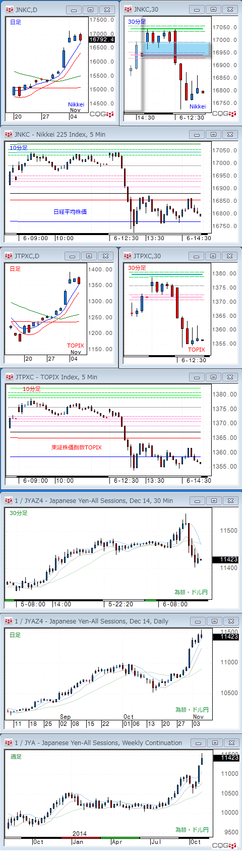The width and height of the screenshot is (242, 853).
Task: Minimize the JYAZ4 30 Min window
Action: tap(198, 501)
